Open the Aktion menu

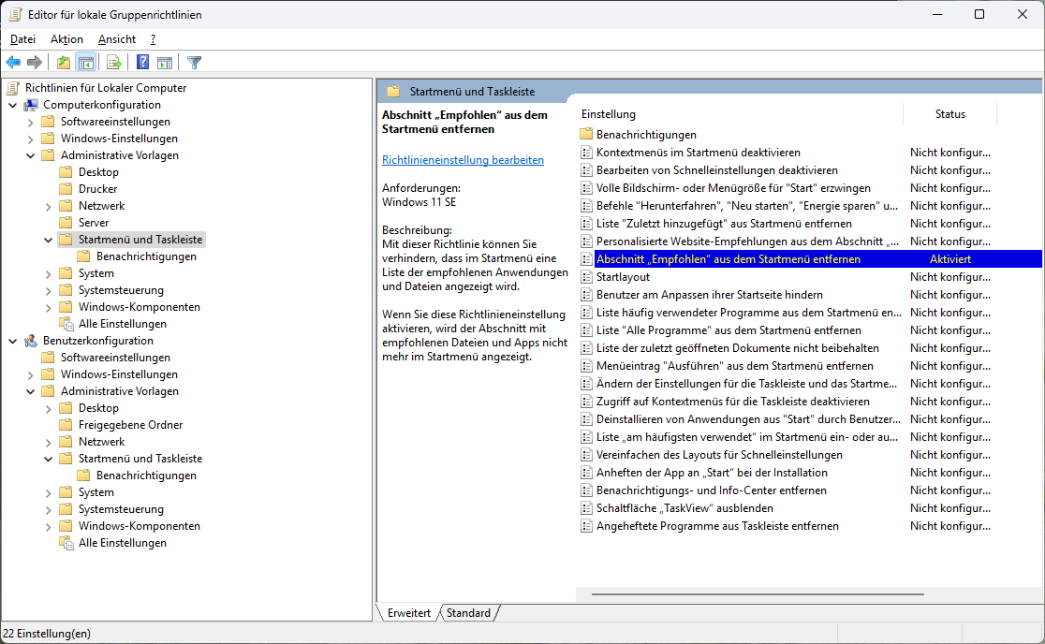click(x=66, y=39)
